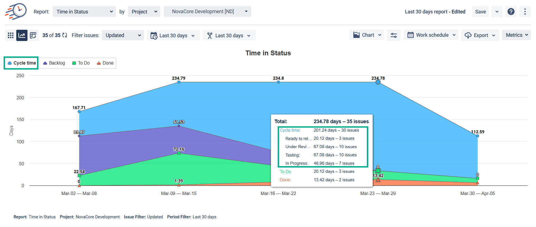Image resolution: width=536 pixels, height=227 pixels.
Task: Open the Report type dropdown
Action: click(x=84, y=12)
